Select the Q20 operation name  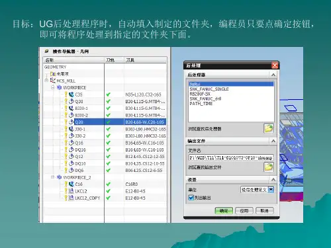(79, 122)
